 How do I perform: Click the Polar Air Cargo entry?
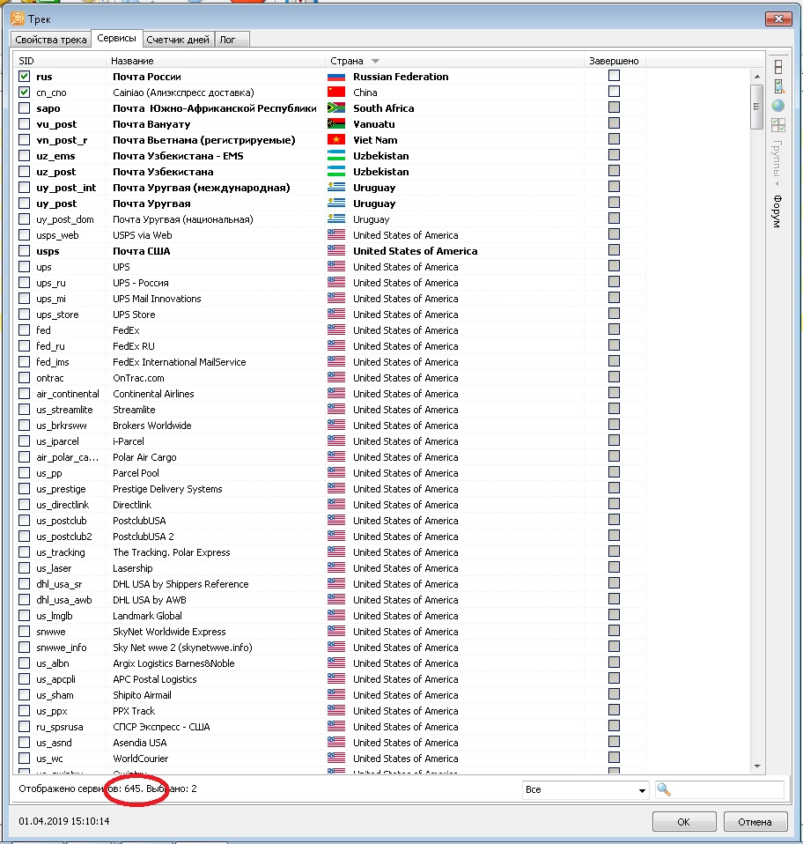tap(144, 457)
